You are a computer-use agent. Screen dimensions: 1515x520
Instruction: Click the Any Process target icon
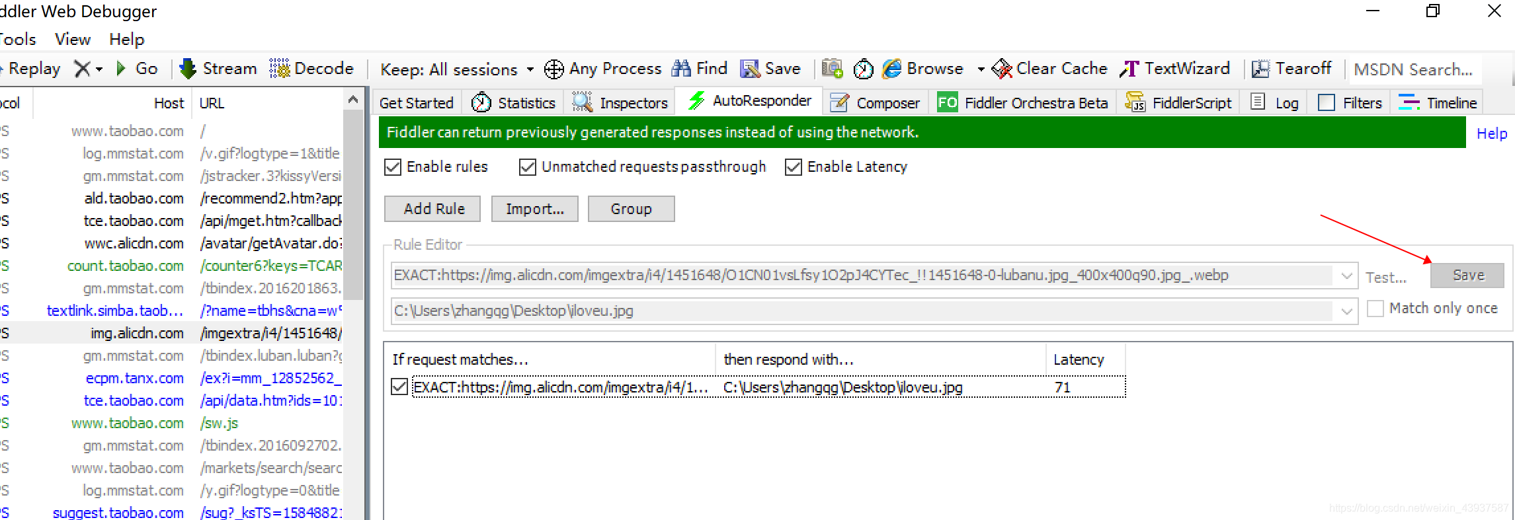(553, 69)
